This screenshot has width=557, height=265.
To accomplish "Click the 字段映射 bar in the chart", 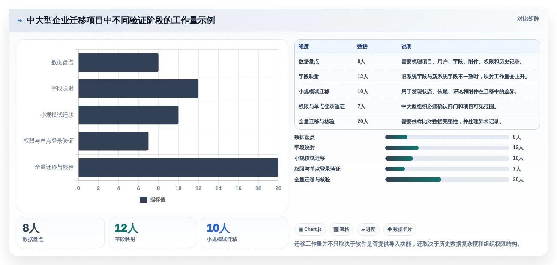I will (x=138, y=89).
